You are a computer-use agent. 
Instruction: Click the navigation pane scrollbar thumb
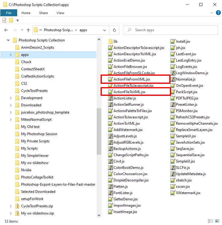click(x=99, y=131)
